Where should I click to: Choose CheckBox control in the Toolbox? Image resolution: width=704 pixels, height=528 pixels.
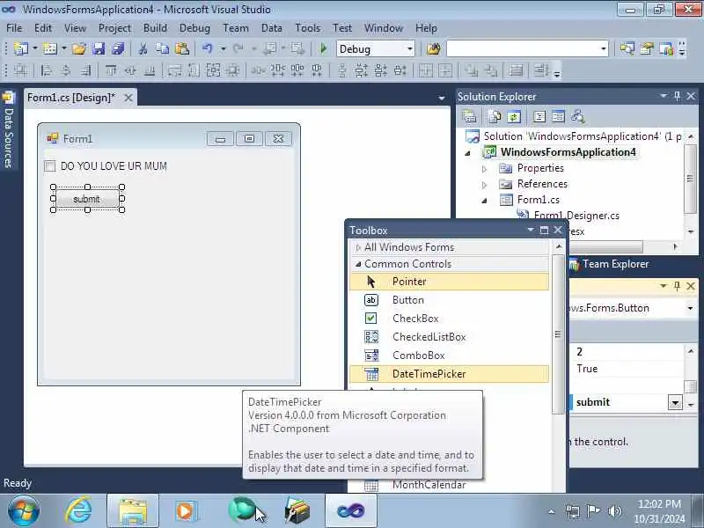[x=449, y=319]
